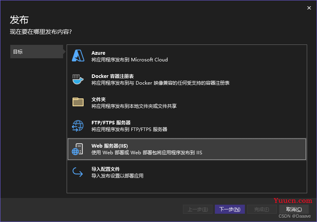This screenshot has width=317, height=222.
Task: Click the yellow folder icon
Action: [x=78, y=102]
